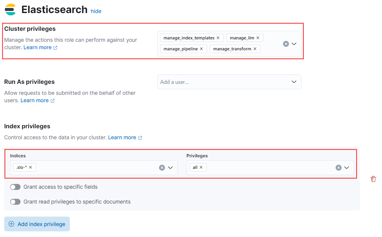Clear the Privileges field selections
382x237 pixels.
338,168
